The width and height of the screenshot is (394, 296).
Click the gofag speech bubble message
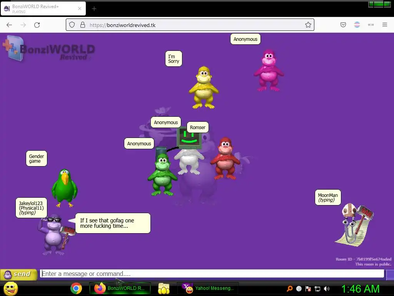tap(113, 223)
